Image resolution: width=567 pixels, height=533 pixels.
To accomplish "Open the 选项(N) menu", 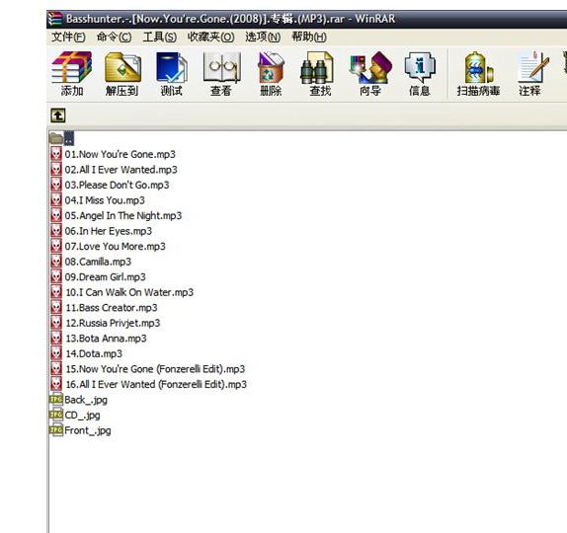I will [x=263, y=37].
